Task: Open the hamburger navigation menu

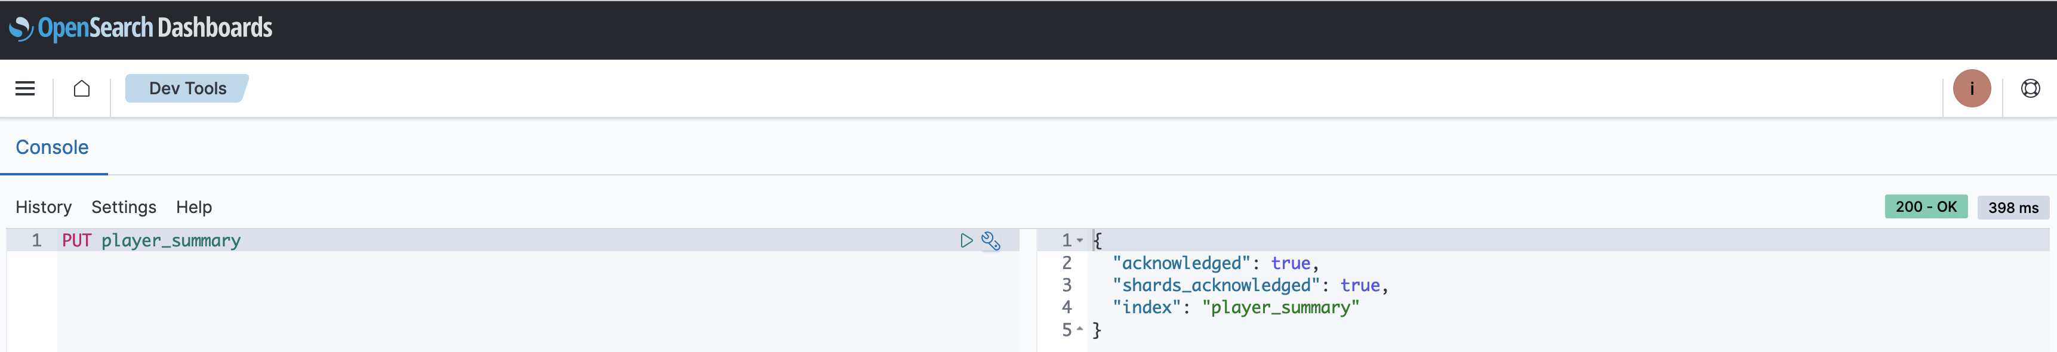Action: click(x=24, y=88)
